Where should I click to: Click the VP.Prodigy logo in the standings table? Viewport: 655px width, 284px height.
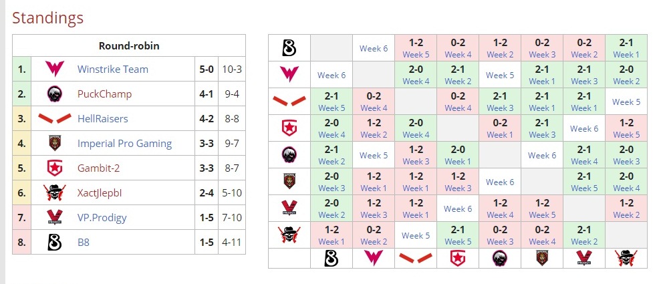coord(54,217)
